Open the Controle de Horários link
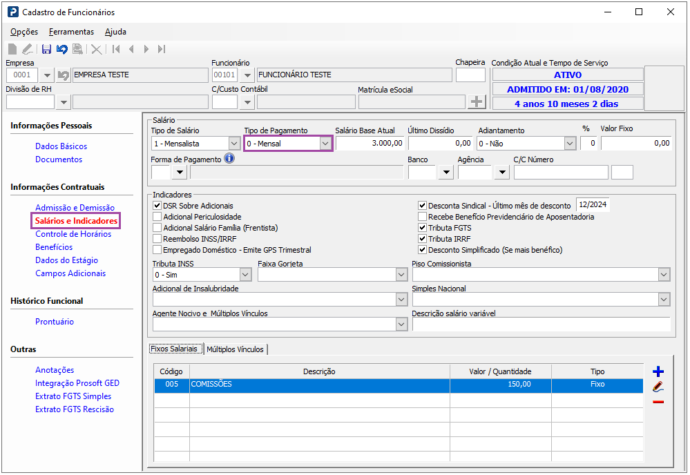Image resolution: width=690 pixels, height=475 pixels. [73, 234]
